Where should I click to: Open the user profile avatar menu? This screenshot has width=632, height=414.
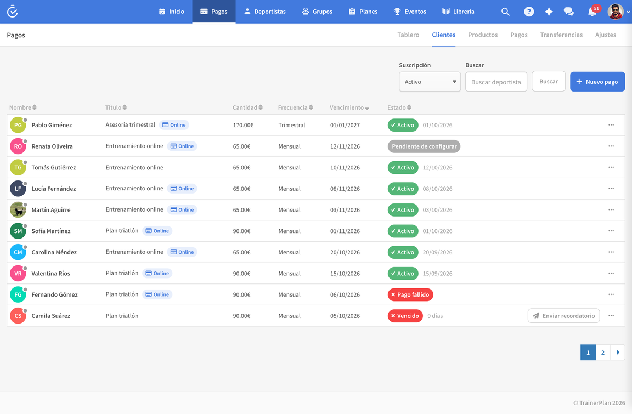[616, 12]
